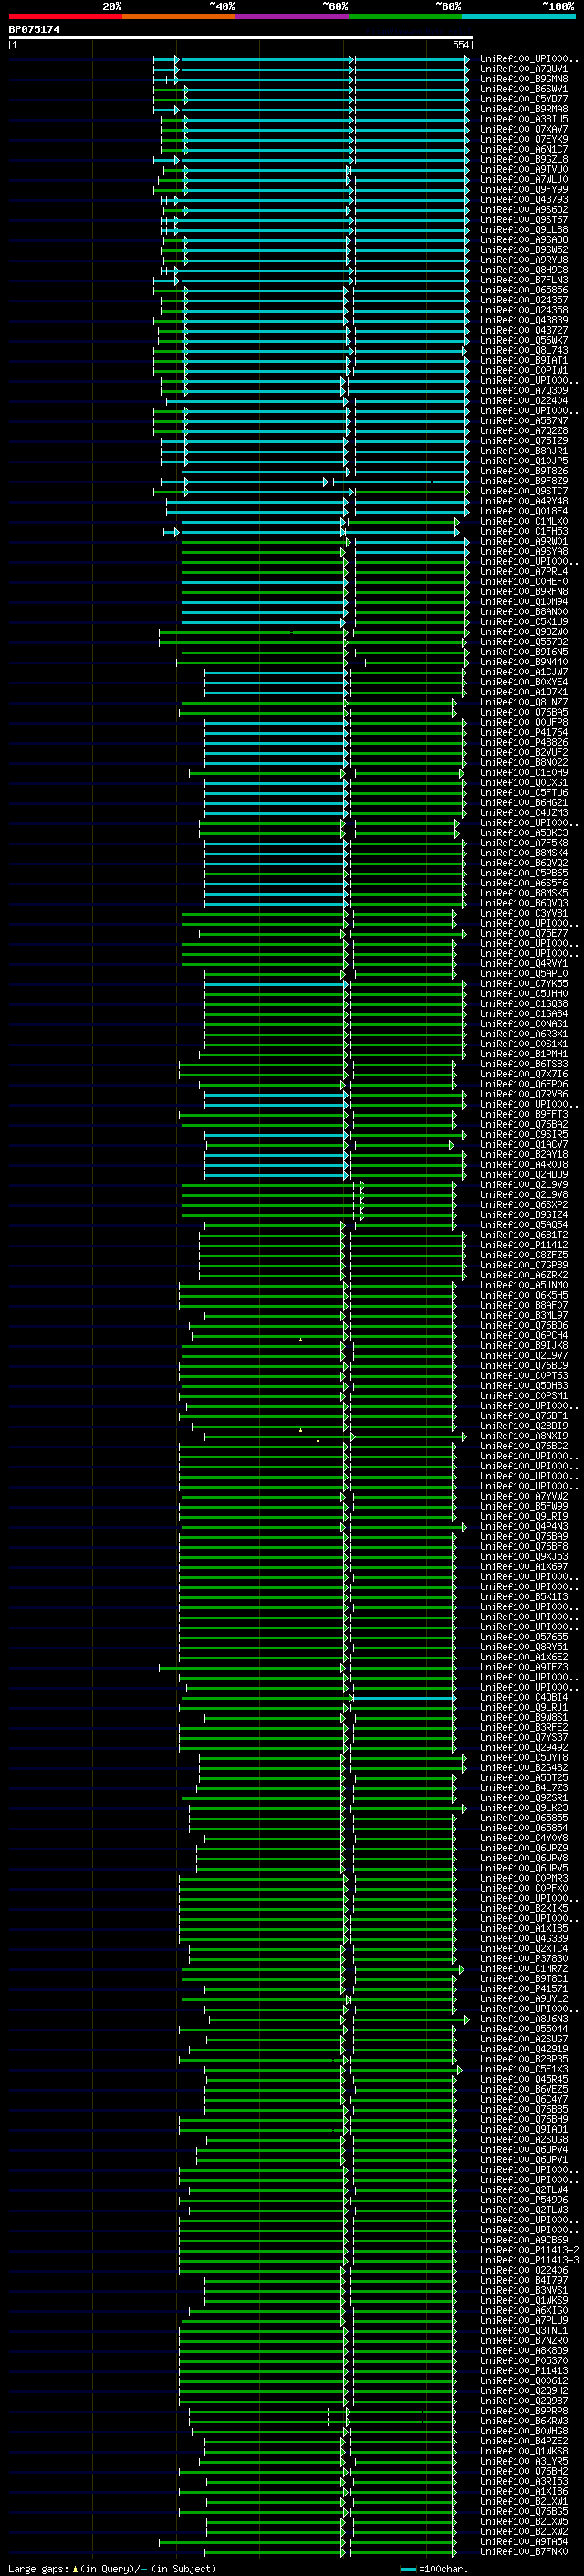Select hit UniRef100_B2G4B2
584x2576 pixels.
pos(523,1767)
